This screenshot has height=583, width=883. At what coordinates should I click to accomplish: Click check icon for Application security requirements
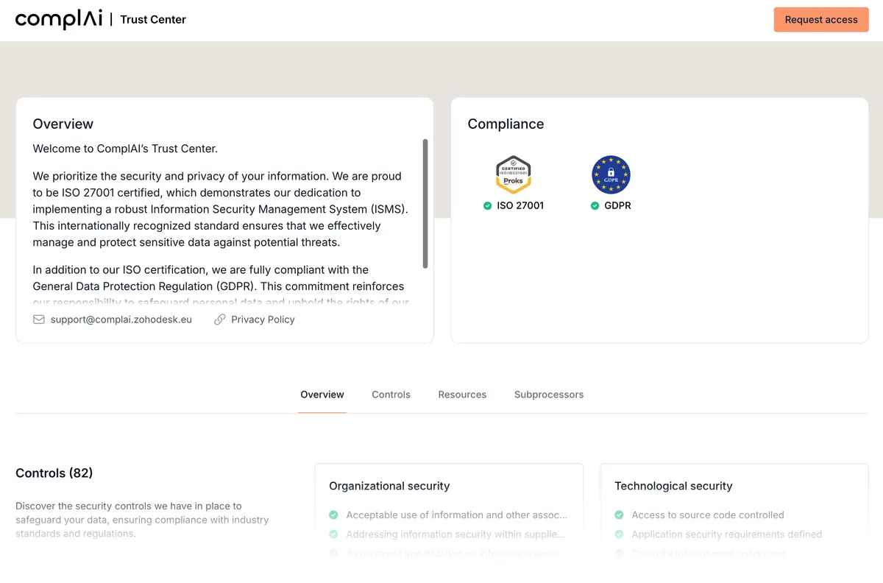(619, 534)
